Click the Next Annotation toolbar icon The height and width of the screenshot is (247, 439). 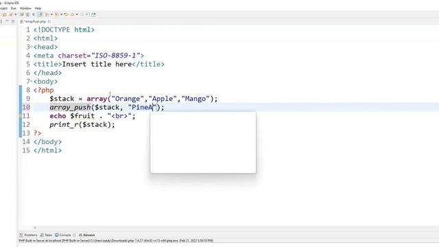click(47, 14)
